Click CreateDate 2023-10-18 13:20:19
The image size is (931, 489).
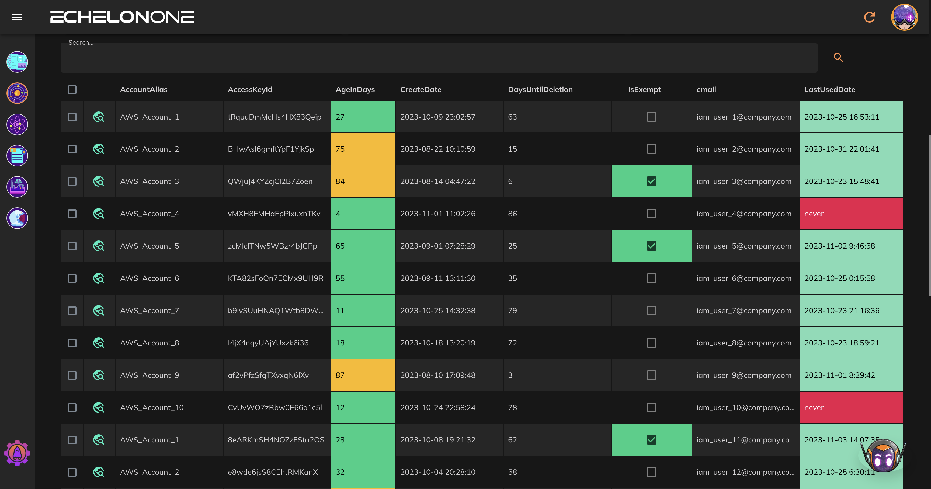coord(438,343)
